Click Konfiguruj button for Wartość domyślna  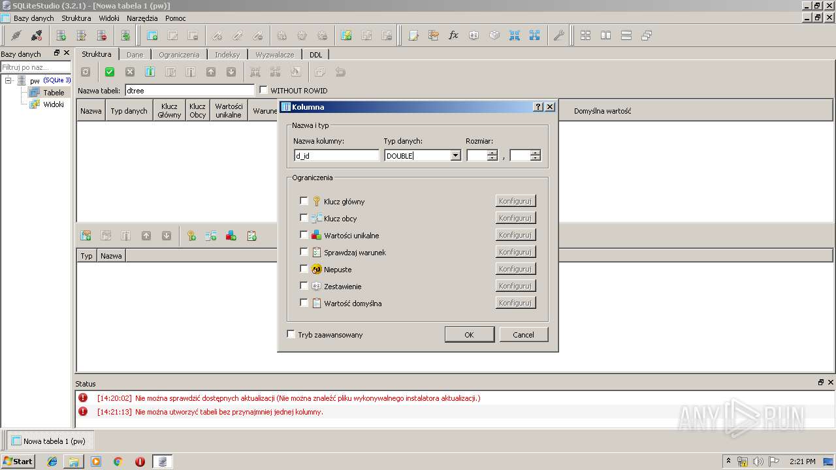point(515,303)
